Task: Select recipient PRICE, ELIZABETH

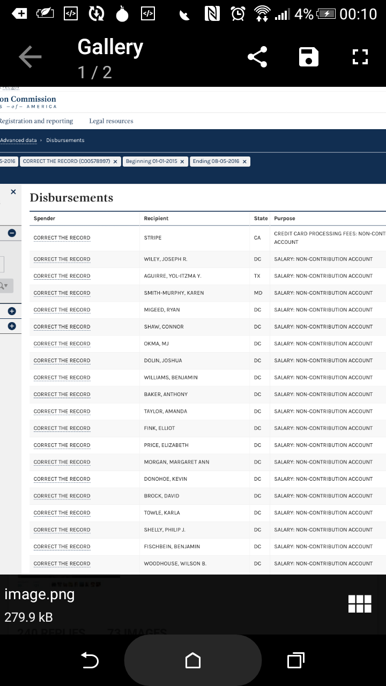Action: 166,445
